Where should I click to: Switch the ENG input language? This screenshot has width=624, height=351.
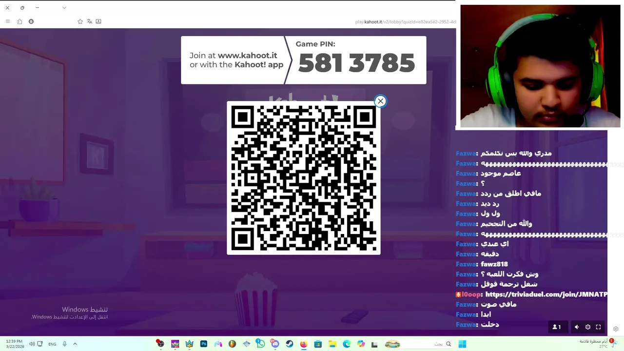click(x=52, y=344)
